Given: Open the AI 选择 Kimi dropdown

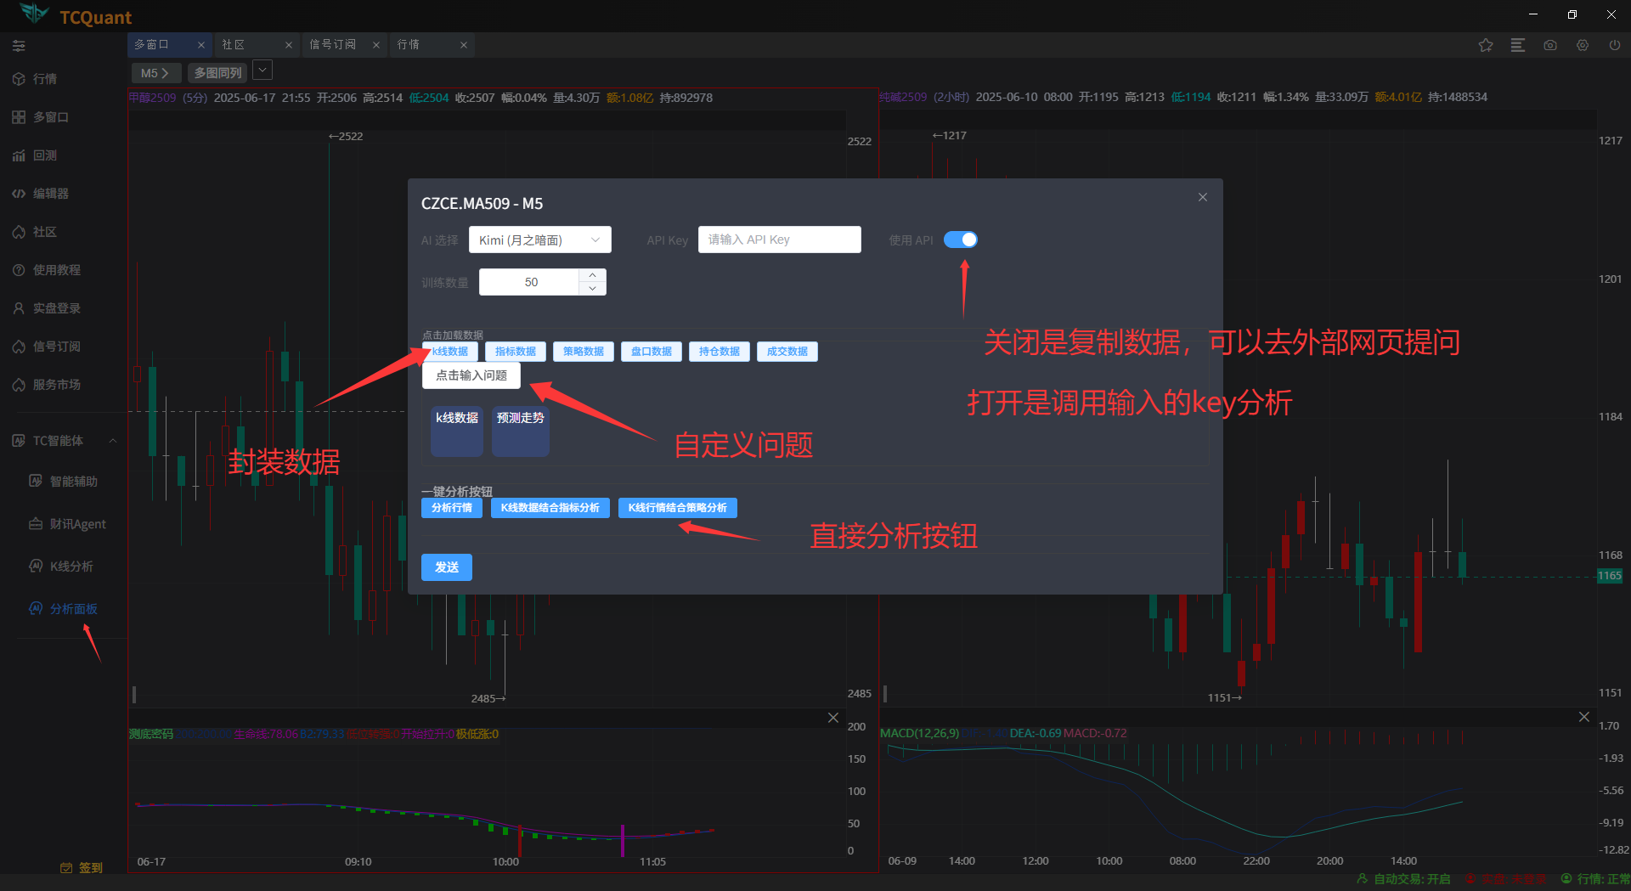Looking at the screenshot, I should point(539,240).
